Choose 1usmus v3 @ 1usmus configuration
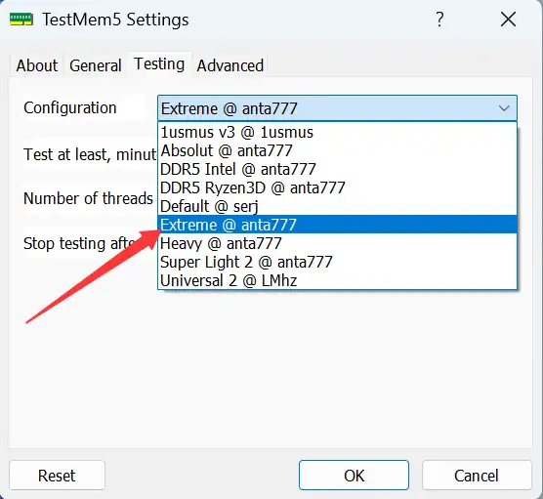Screen dimensions: 543x499 tap(337, 132)
